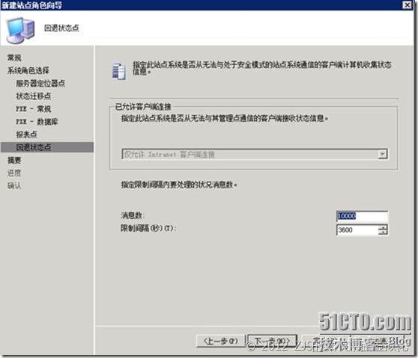Click the 确认 step label
Image resolution: width=418 pixels, height=358 pixels.
coord(14,185)
